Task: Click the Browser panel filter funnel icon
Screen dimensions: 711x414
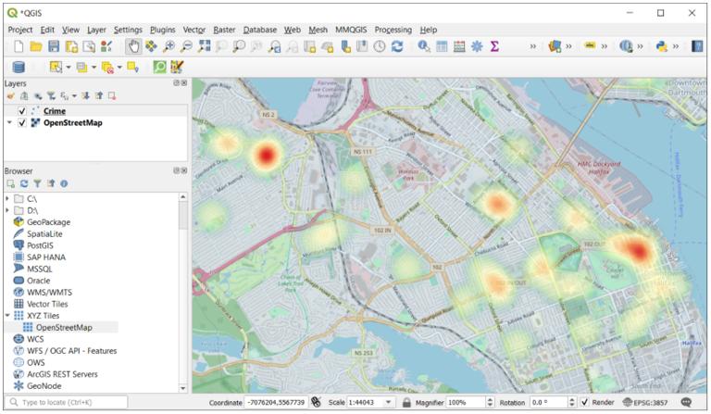Action: click(x=37, y=183)
